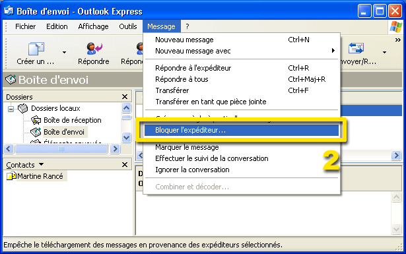This screenshot has width=406, height=254.
Task: Close the open Message menu
Action: (161, 26)
